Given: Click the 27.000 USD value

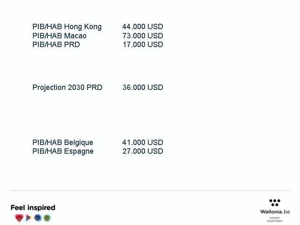Looking at the screenshot, I should pos(143,151).
